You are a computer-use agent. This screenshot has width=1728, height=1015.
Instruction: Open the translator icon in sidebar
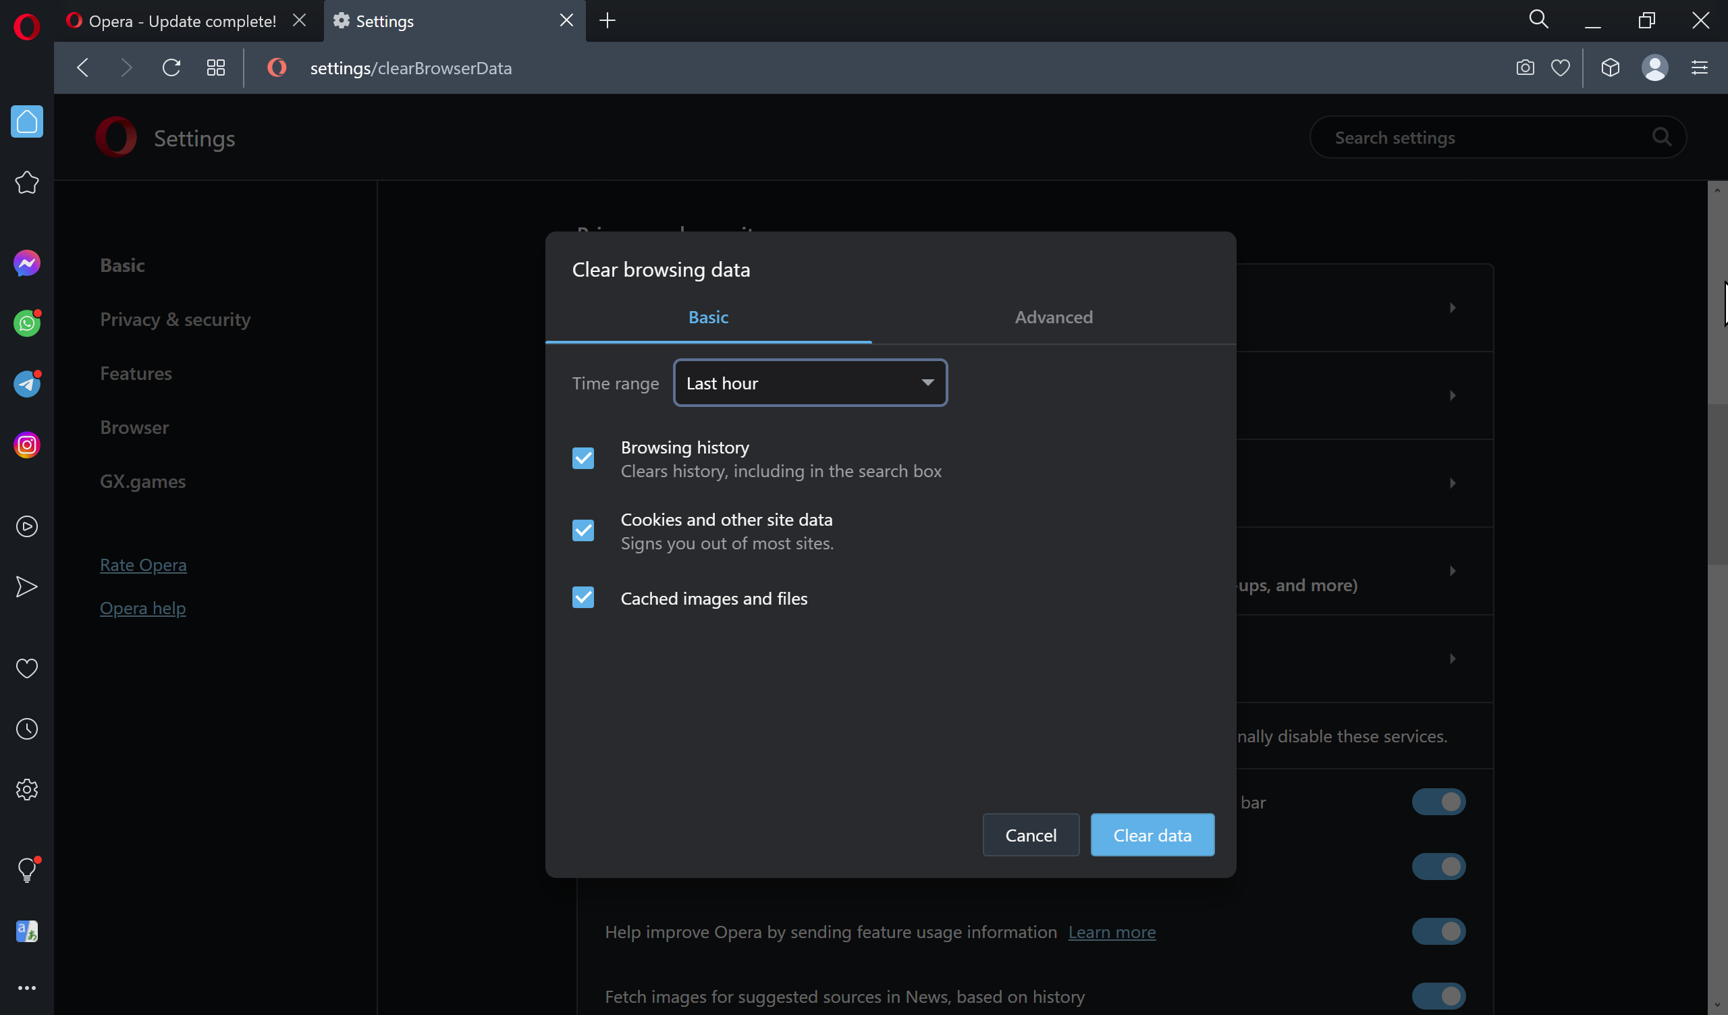(x=27, y=931)
